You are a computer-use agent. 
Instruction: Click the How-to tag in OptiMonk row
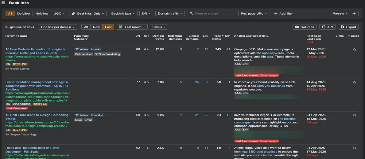96,49
